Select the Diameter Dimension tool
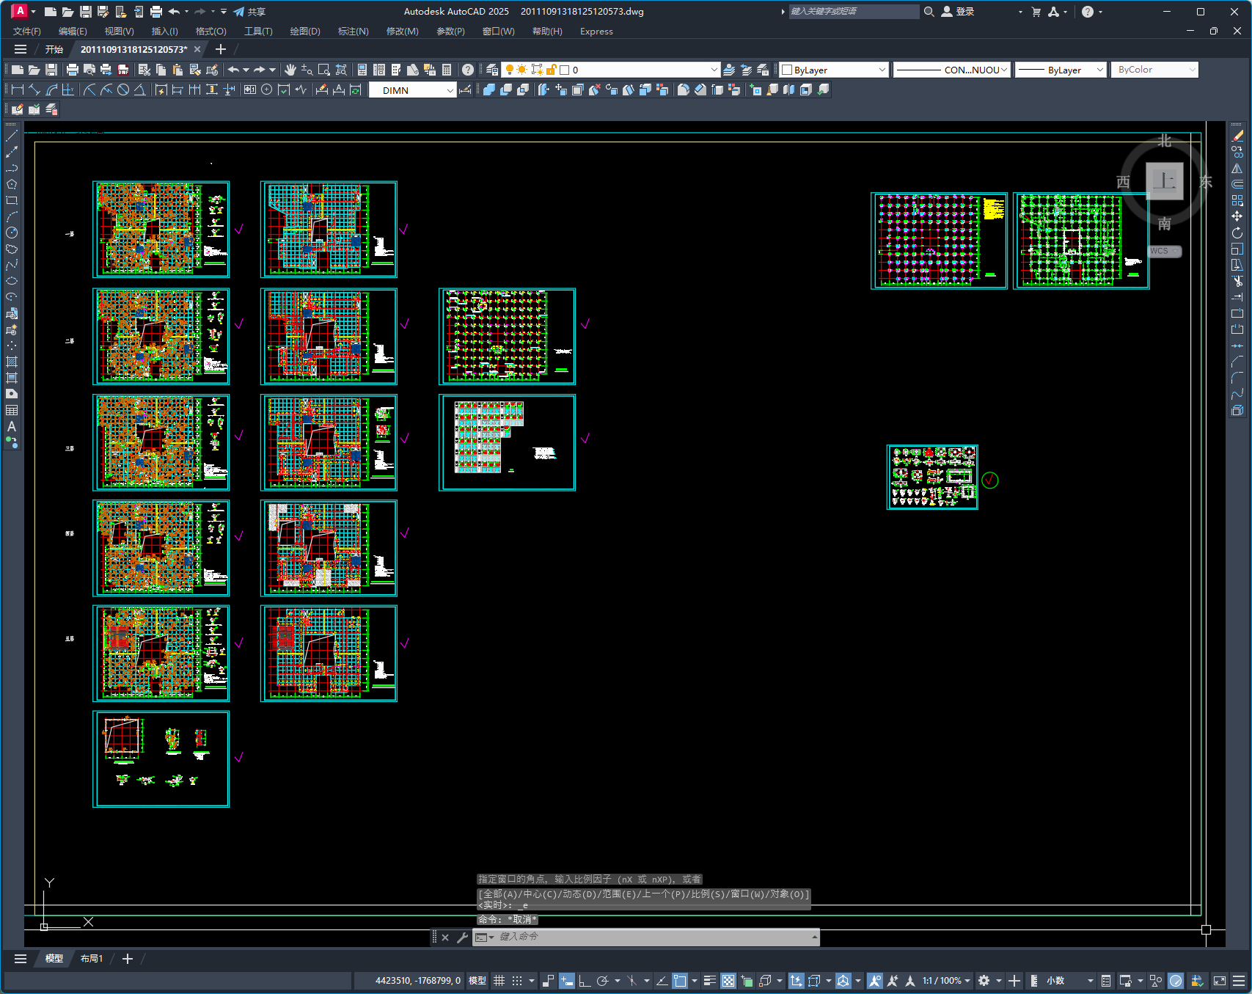Screen dimensions: 1252x994 pos(123,89)
